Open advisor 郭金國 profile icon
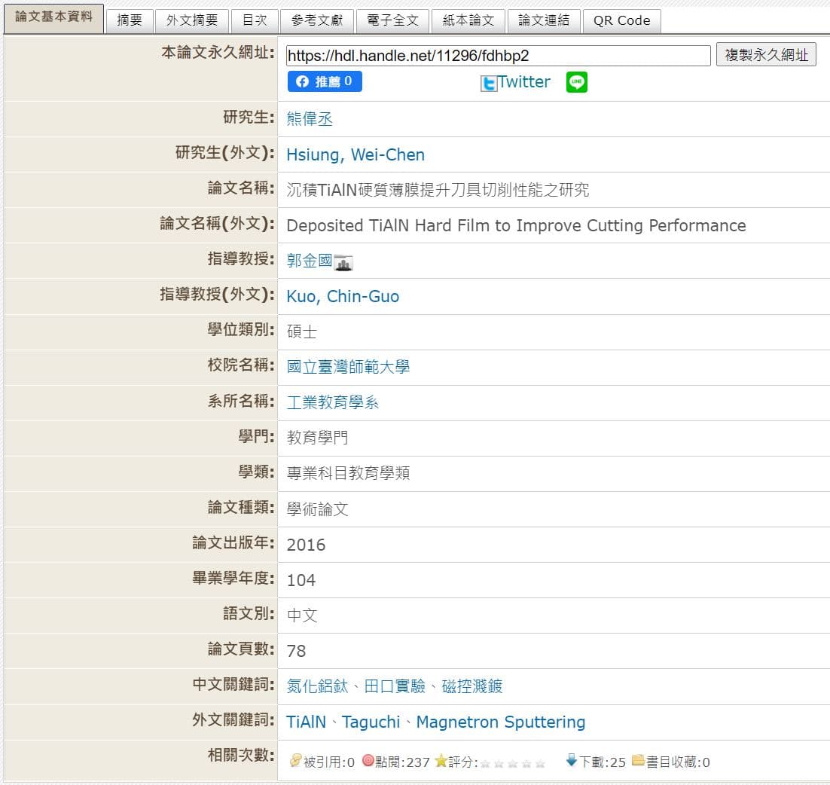The image size is (830, 785). [343, 262]
